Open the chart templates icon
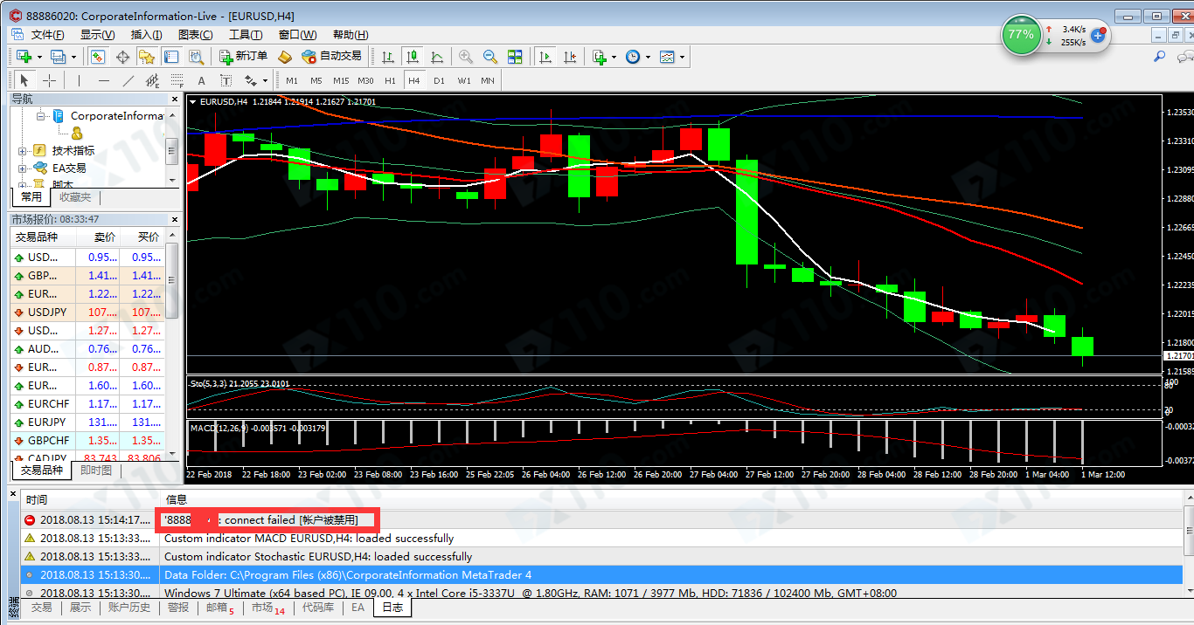 (667, 56)
